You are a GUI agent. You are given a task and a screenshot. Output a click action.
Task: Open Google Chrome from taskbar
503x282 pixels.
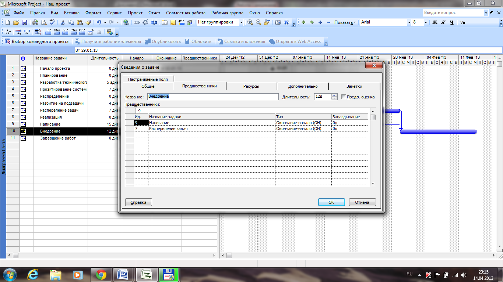[x=101, y=274]
